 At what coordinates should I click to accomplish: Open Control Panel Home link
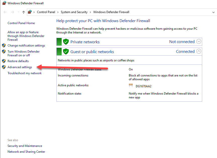pos(21,23)
